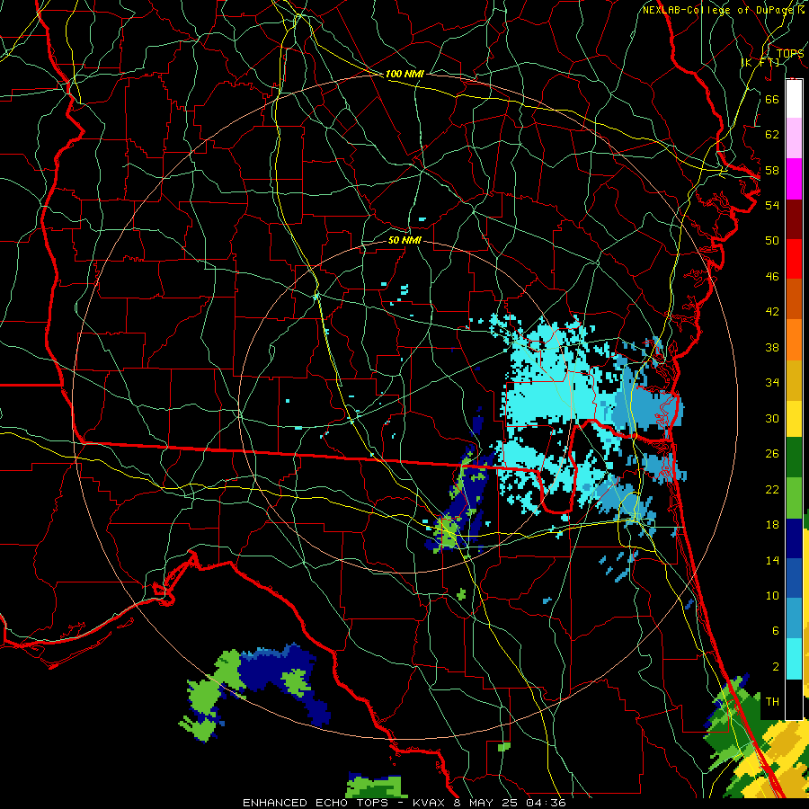
Task: Click the '22' legend value
Action: (x=772, y=489)
